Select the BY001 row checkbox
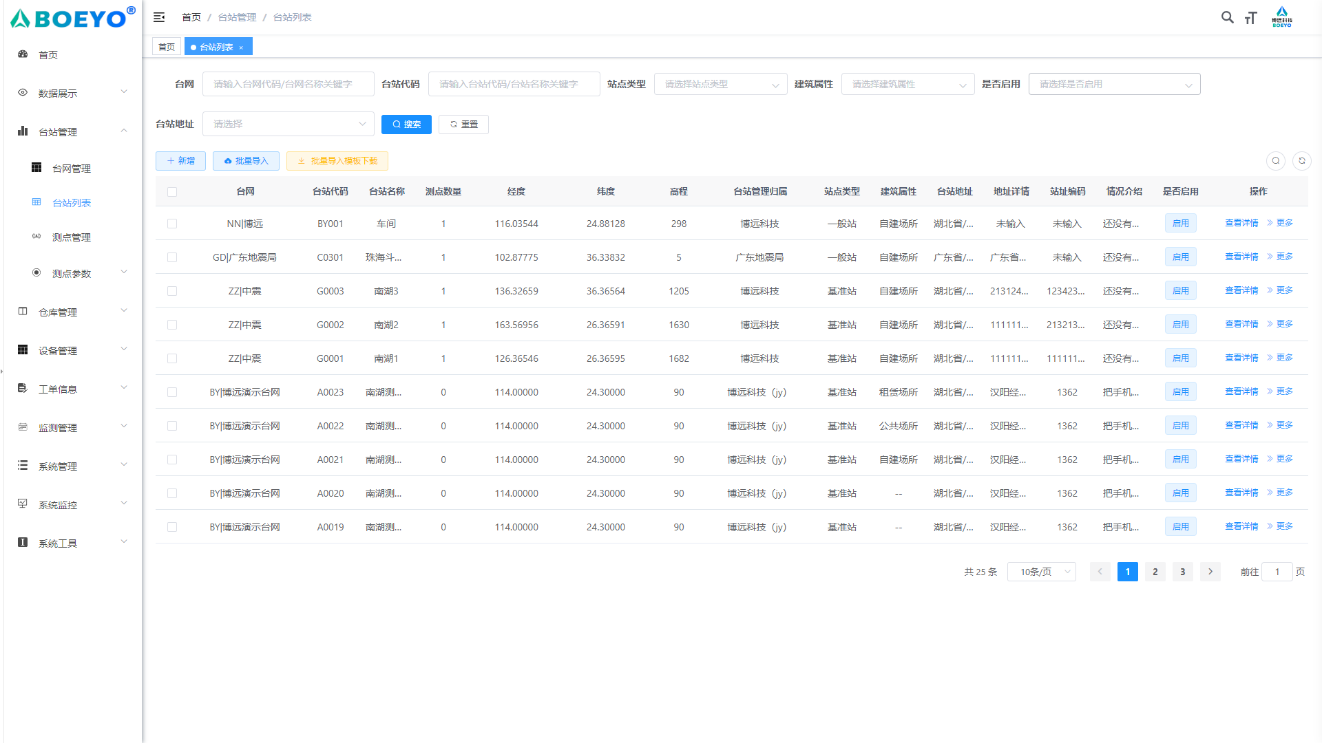 (x=172, y=224)
